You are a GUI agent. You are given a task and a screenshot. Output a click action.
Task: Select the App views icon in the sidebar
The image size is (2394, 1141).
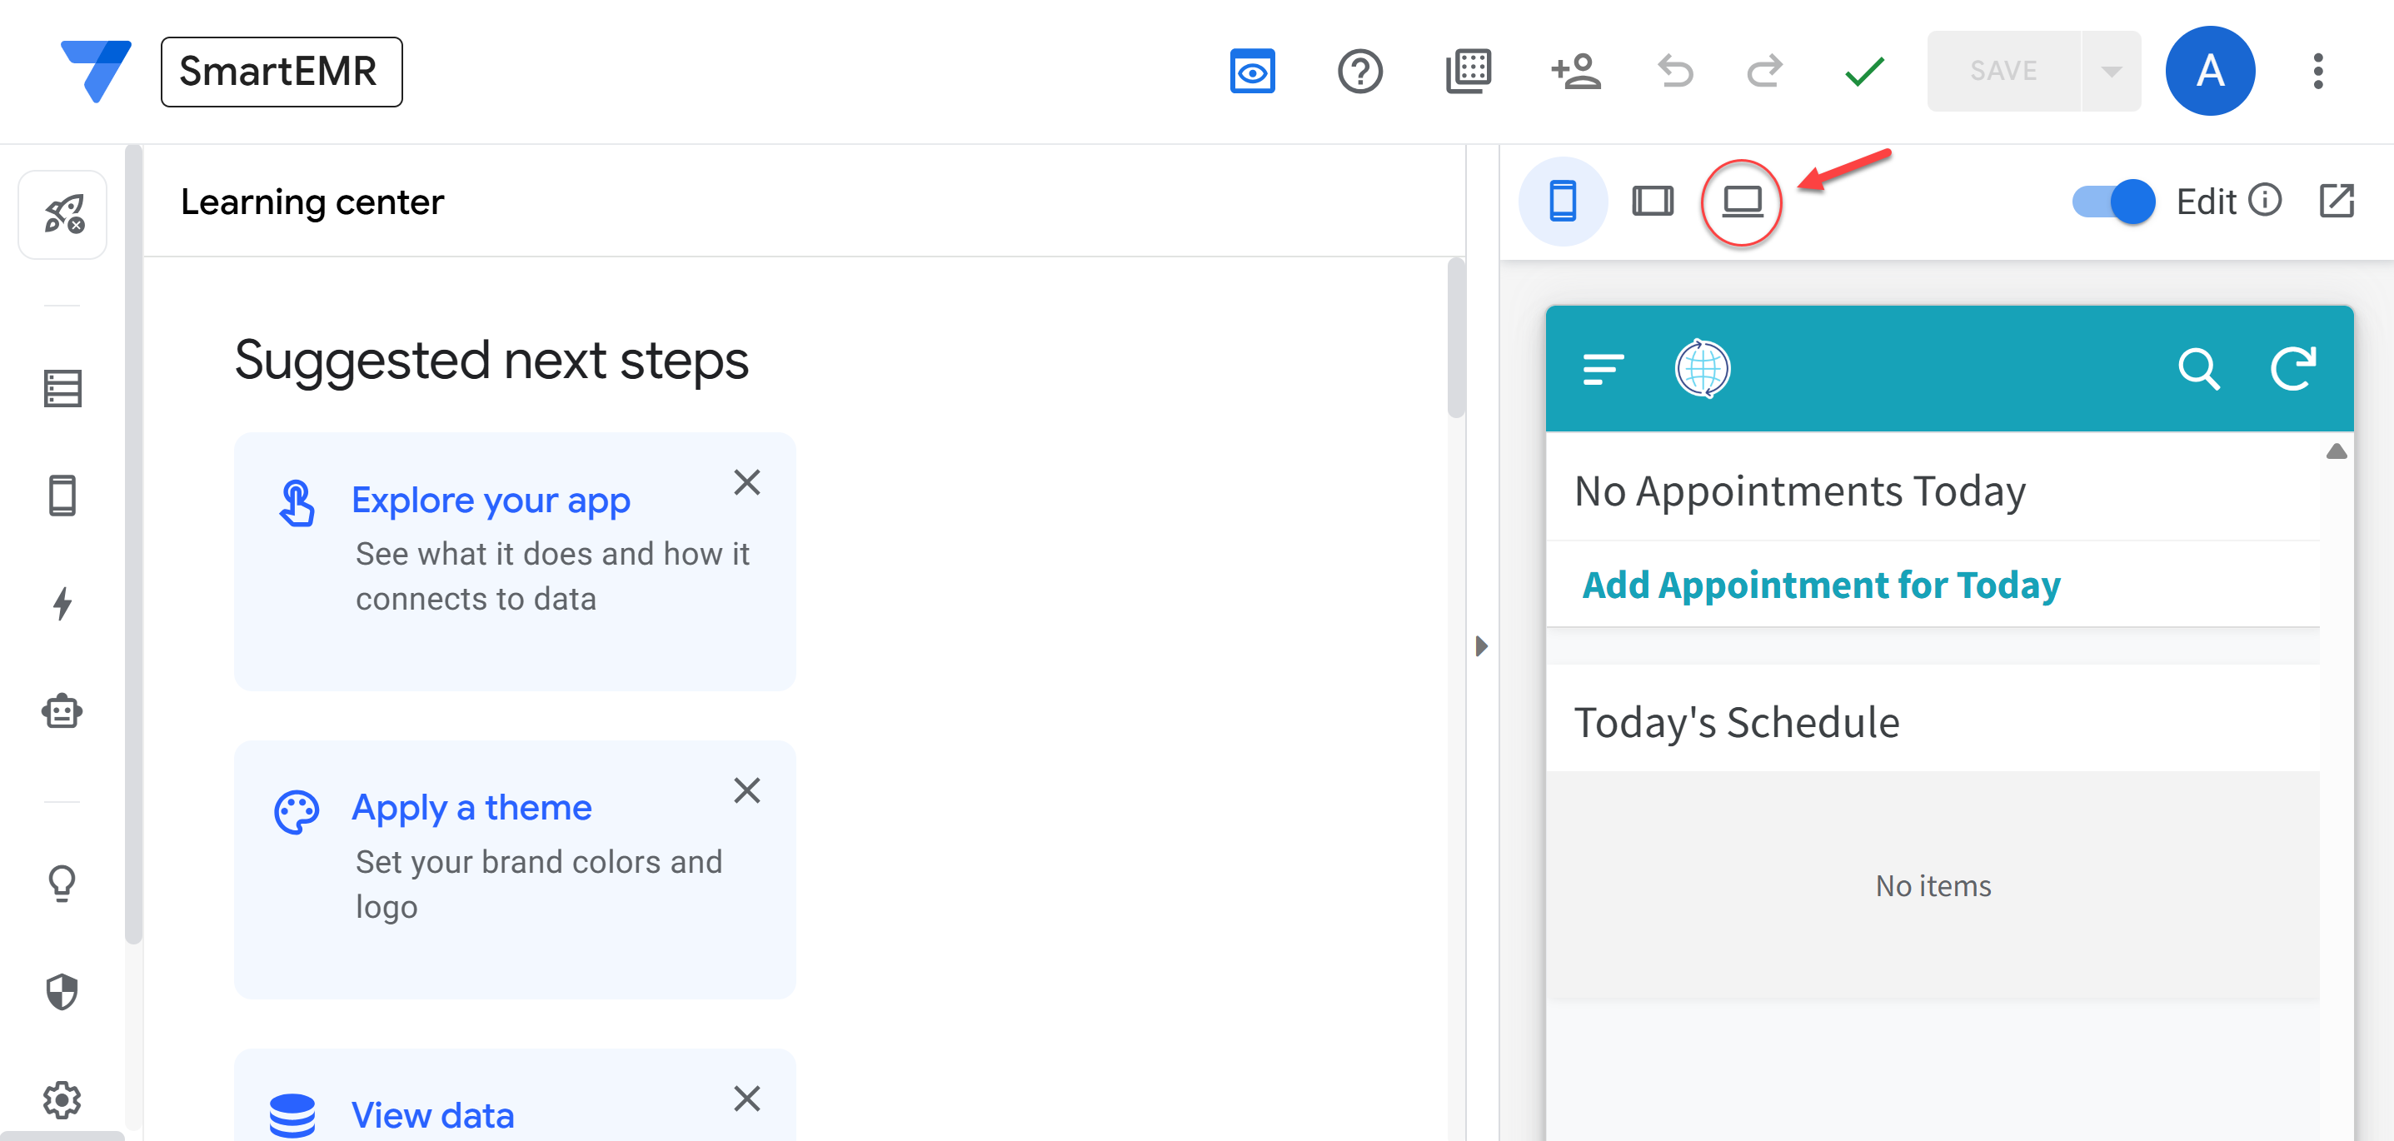(62, 496)
